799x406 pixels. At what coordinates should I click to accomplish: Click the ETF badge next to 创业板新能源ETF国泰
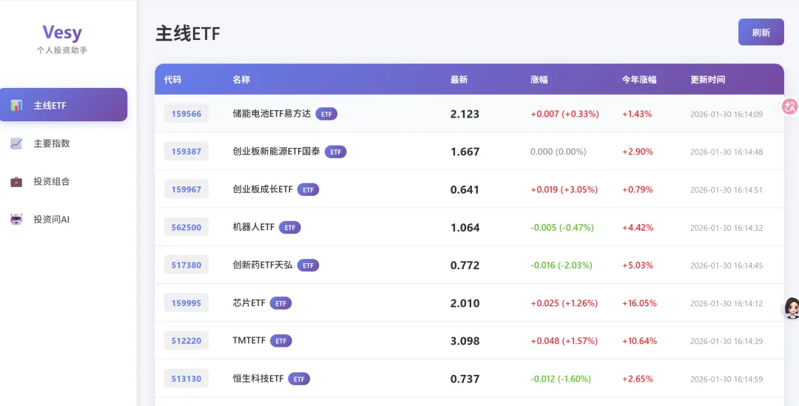335,152
